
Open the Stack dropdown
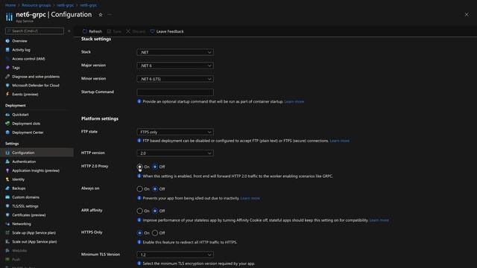click(x=175, y=52)
